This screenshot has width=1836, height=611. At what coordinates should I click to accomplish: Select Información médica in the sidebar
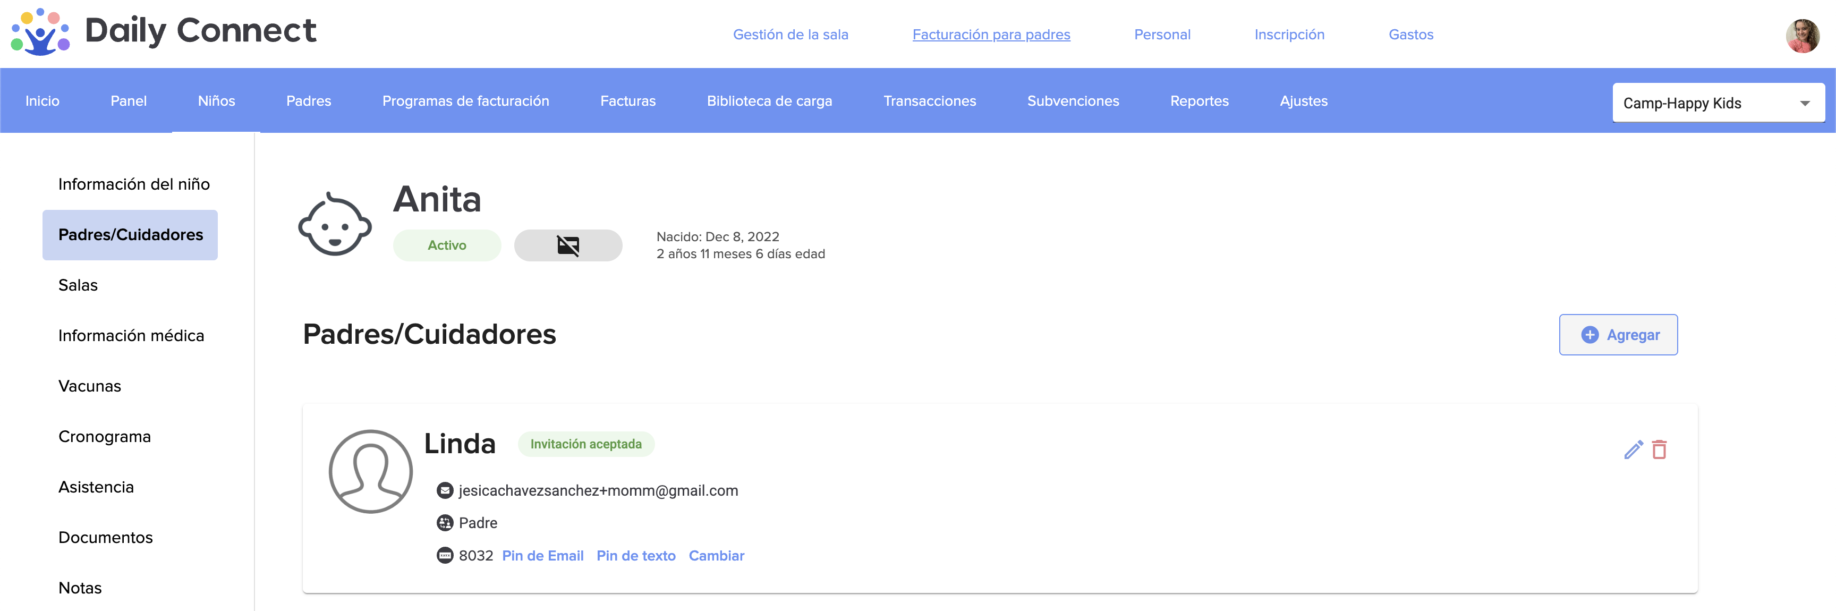click(131, 336)
